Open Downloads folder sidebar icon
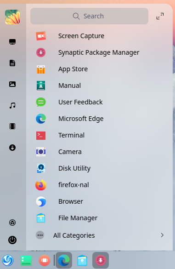Viewport: 175px width, 269px height. point(12,148)
